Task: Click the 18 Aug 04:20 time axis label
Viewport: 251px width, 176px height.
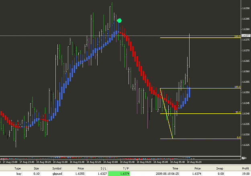Action: tap(144, 162)
